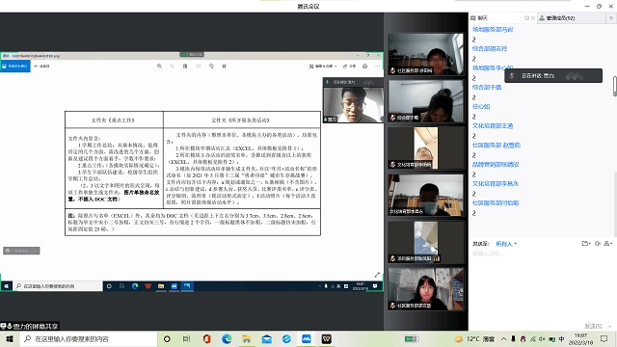
Task: Open the Windows Start menu
Action: [x=10, y=338]
